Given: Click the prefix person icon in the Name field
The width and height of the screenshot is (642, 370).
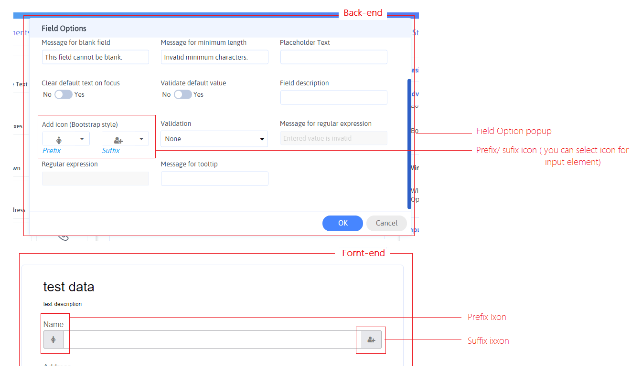Looking at the screenshot, I should tap(53, 339).
